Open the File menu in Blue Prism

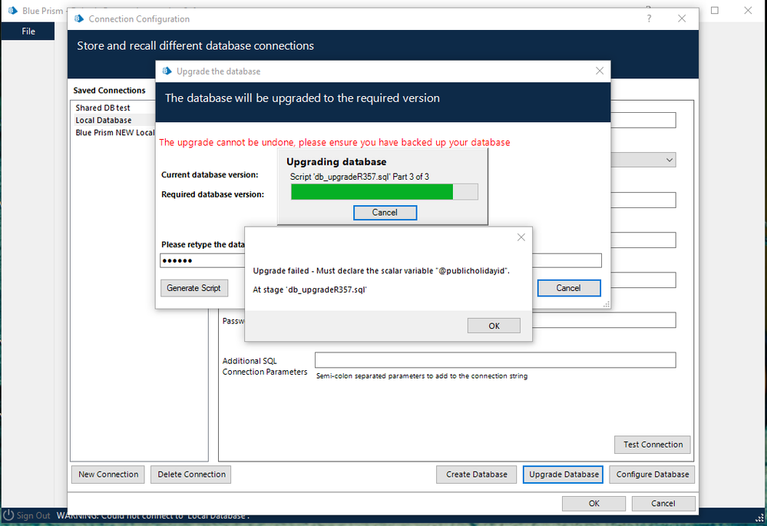(28, 31)
